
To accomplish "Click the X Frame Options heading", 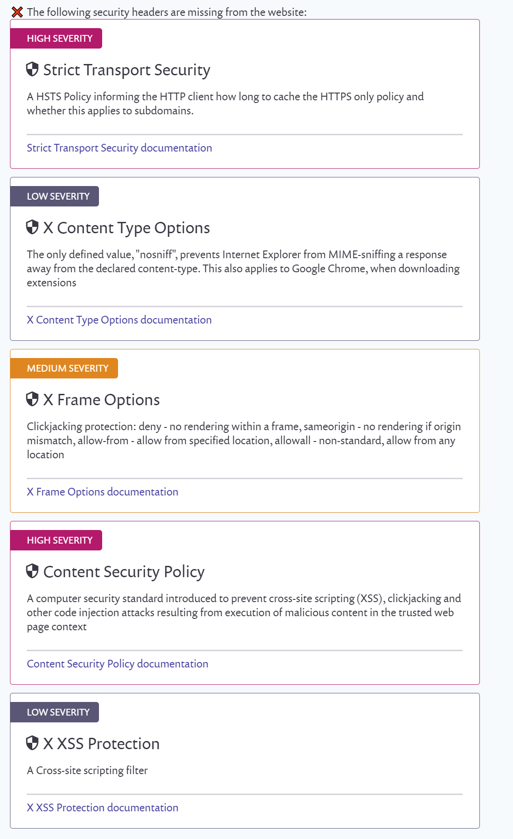I will pos(101,399).
